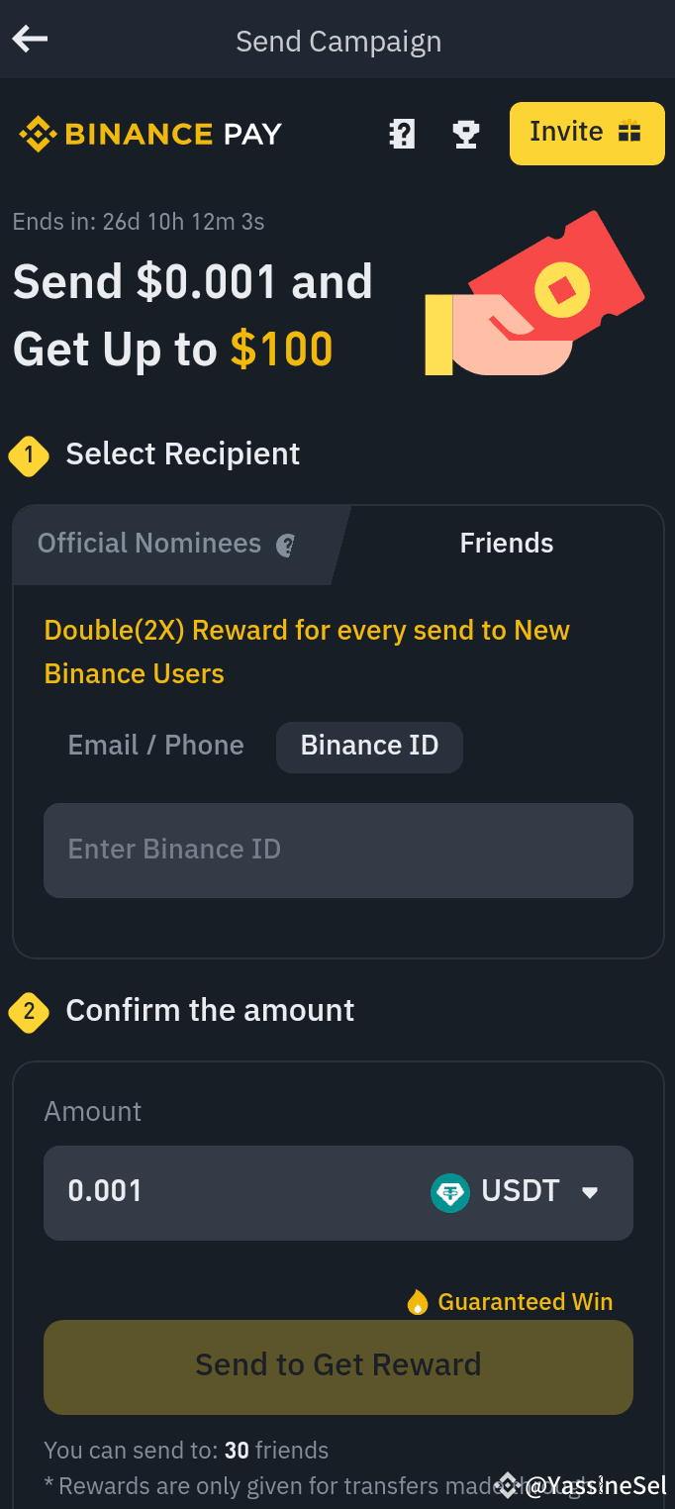Open the trophy leaderboard icon
675x1509 pixels.
coord(465,134)
